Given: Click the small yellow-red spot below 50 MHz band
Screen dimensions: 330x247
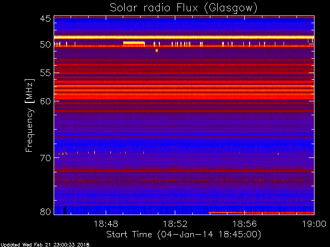Looking at the screenshot, I should 157,50.
